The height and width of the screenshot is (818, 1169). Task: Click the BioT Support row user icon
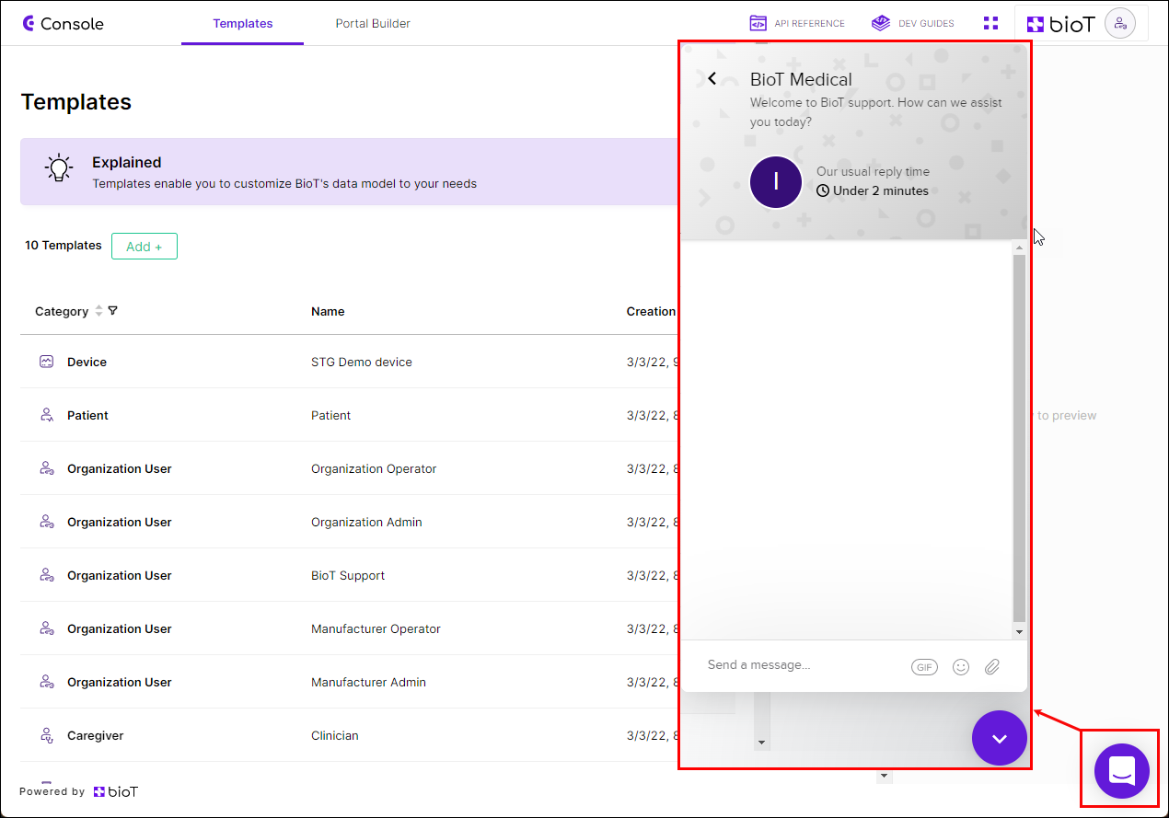[x=46, y=575]
